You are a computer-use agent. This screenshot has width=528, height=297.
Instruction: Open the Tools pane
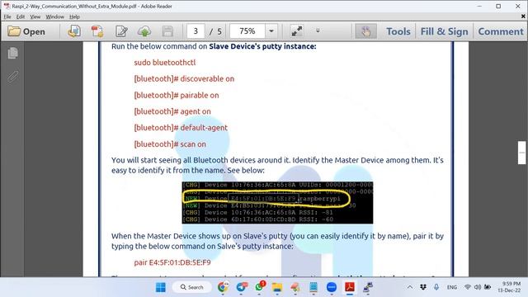pos(398,31)
